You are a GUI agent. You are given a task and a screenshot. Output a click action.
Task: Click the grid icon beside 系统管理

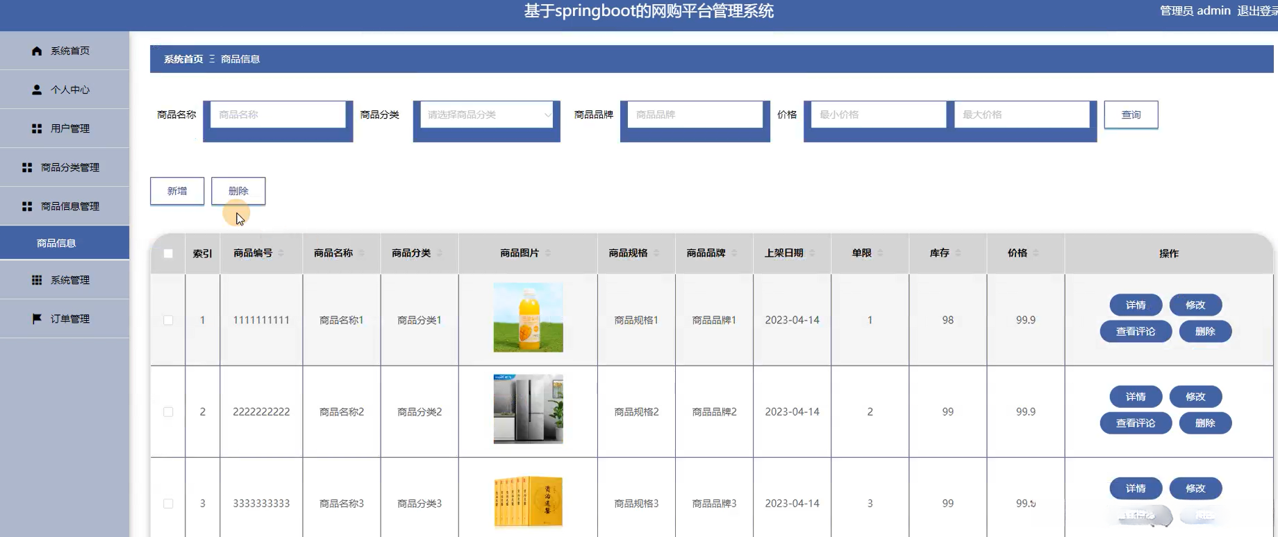(37, 280)
